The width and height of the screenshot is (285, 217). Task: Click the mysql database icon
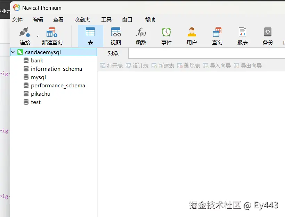point(26,77)
